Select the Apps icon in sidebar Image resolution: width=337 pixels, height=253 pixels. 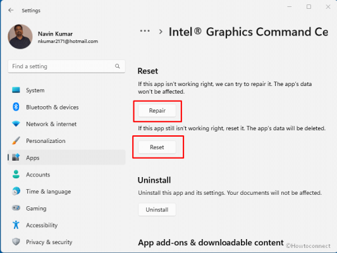pos(16,157)
